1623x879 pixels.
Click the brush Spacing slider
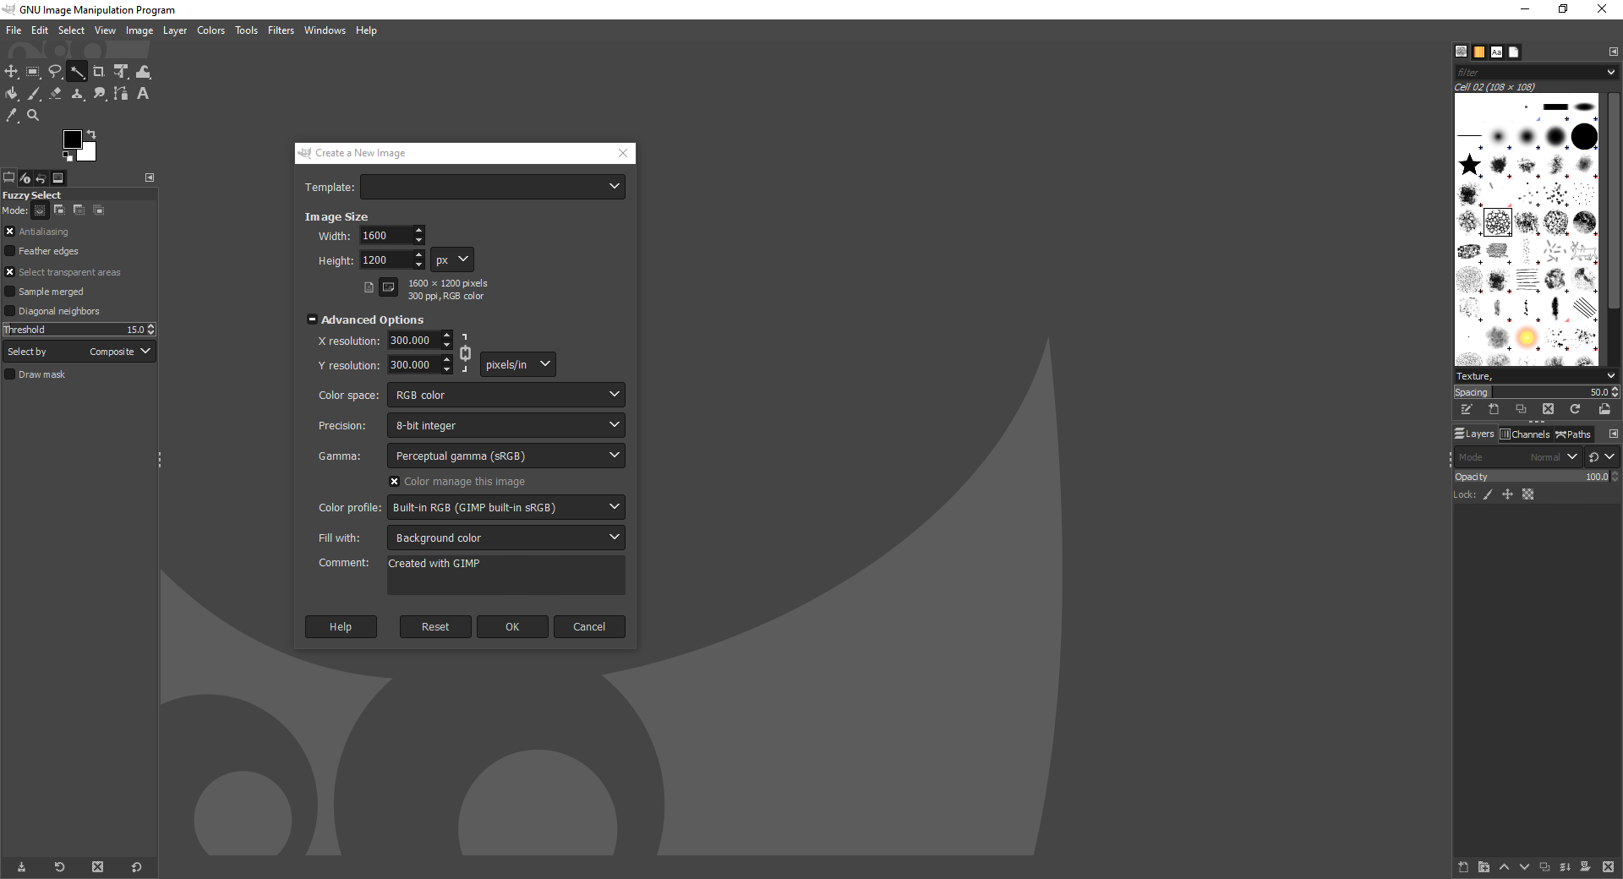(1536, 392)
